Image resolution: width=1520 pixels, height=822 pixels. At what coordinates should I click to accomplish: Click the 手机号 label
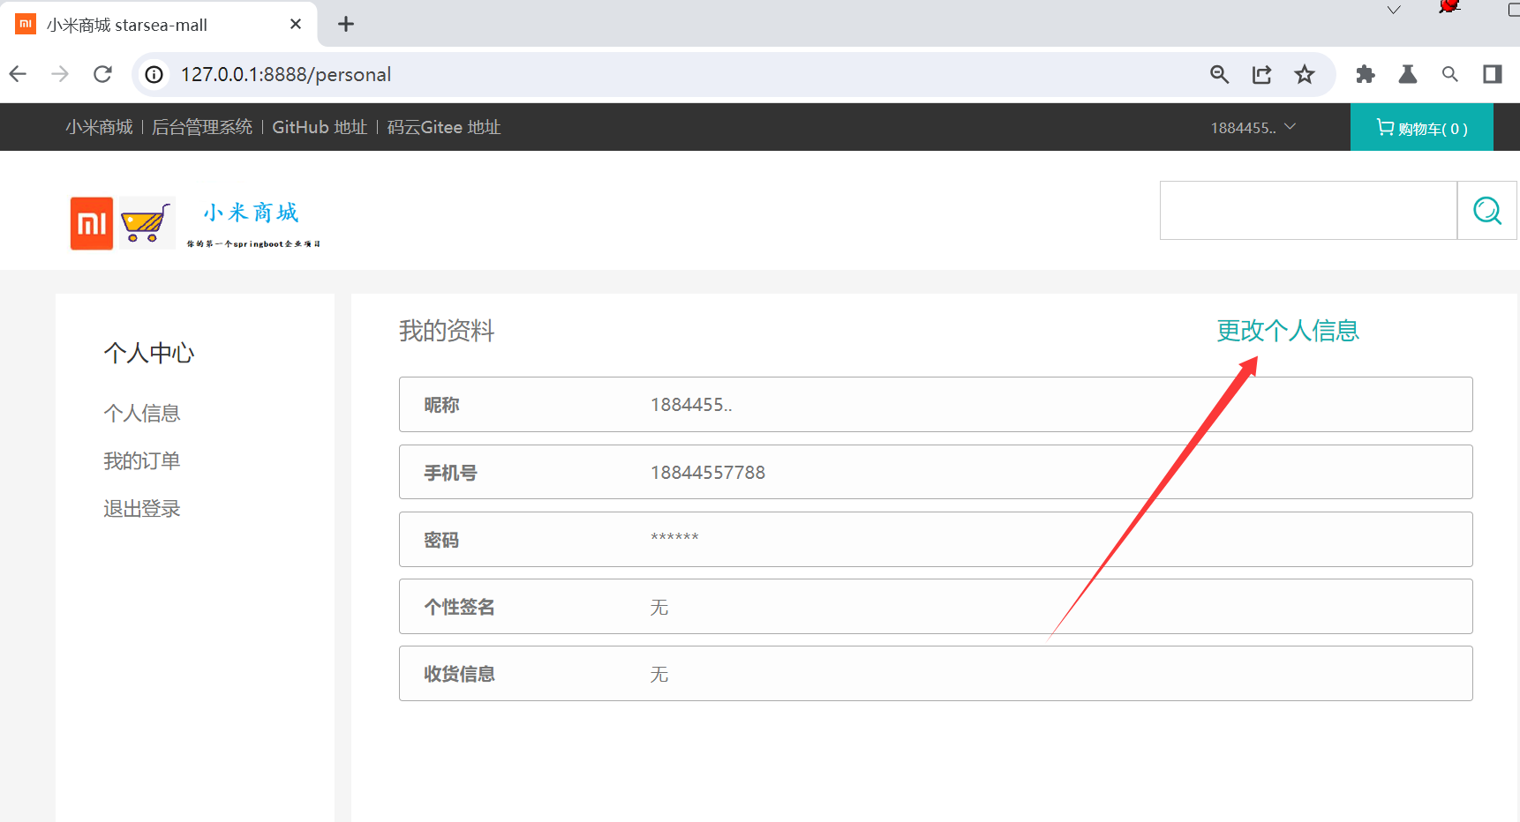tap(450, 473)
